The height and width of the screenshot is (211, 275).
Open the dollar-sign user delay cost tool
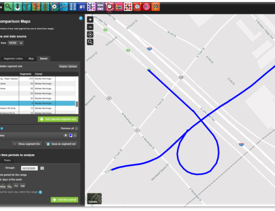[x=91, y=7]
